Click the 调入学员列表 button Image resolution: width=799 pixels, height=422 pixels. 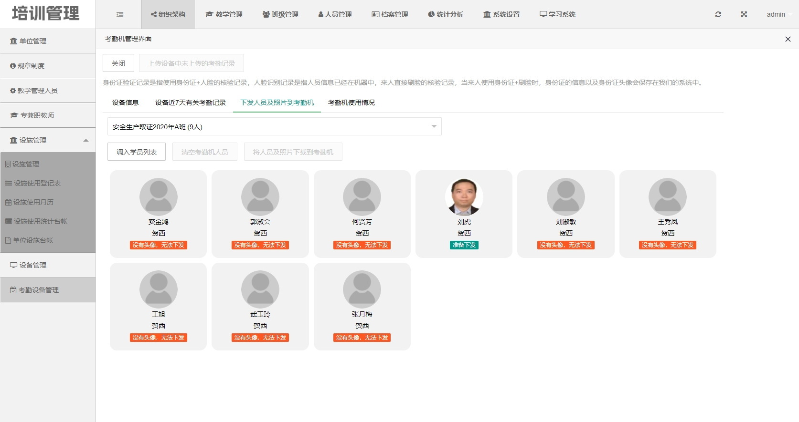tap(137, 152)
